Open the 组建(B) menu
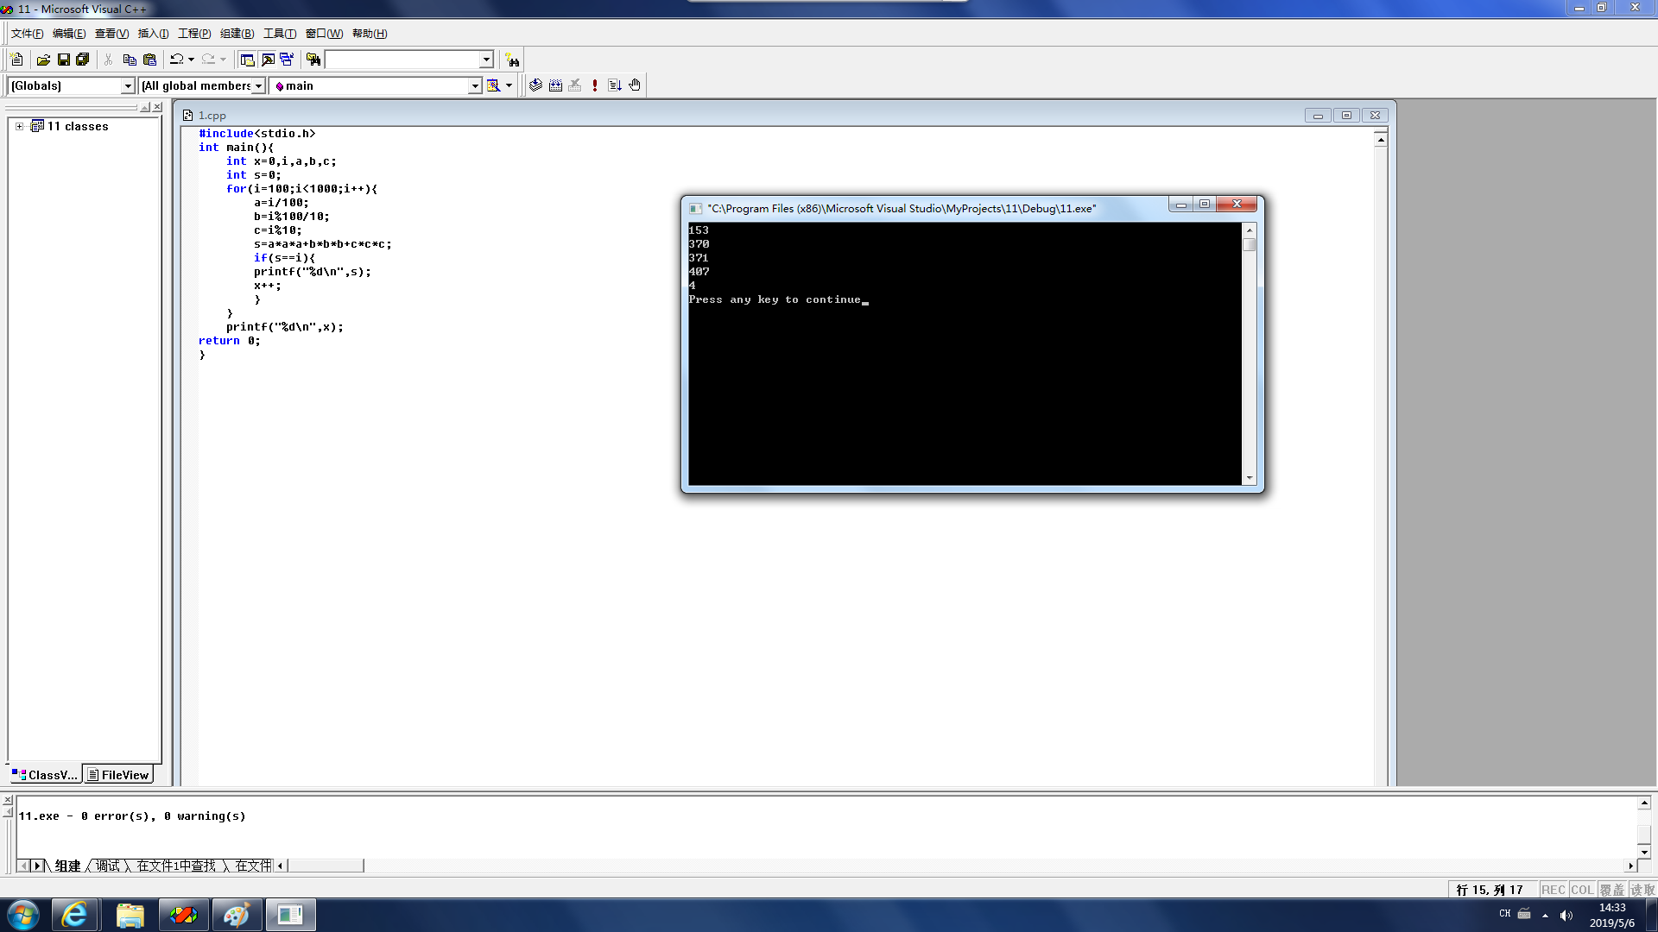 coord(237,34)
